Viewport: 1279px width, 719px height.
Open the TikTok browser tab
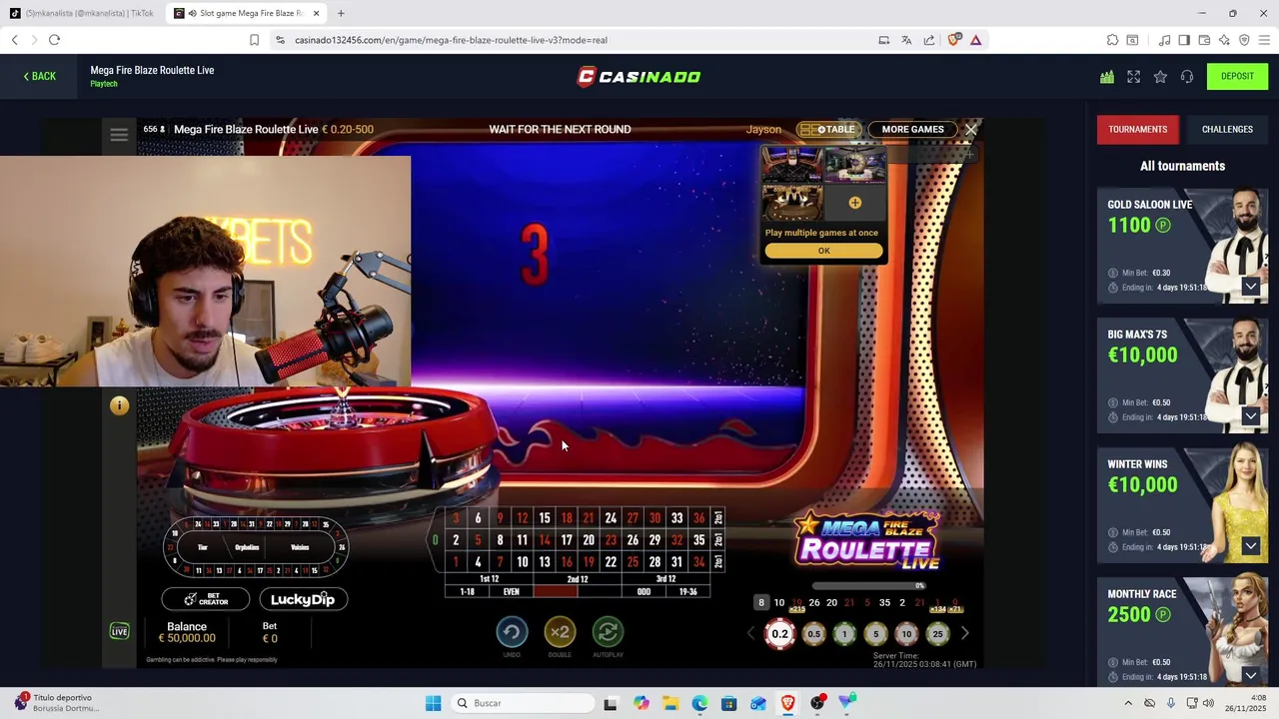(81, 13)
